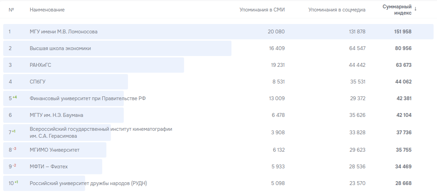Click the Наименование column header
Viewport: 437px width, 192px height.
[47, 10]
